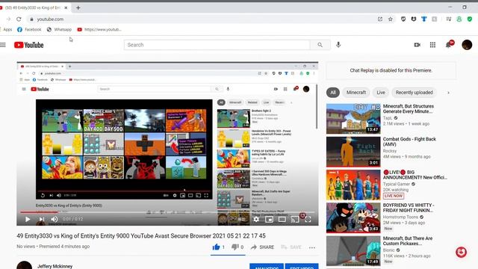Go to YouTube home via logo

(x=29, y=45)
